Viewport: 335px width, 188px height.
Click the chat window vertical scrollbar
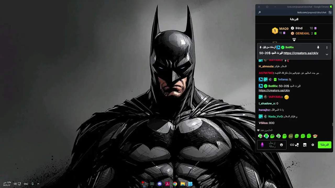[332, 124]
